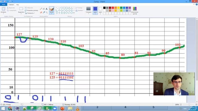Choose the Pentagon shape
This screenshot has width=198, height=111.
click(x=62, y=10)
